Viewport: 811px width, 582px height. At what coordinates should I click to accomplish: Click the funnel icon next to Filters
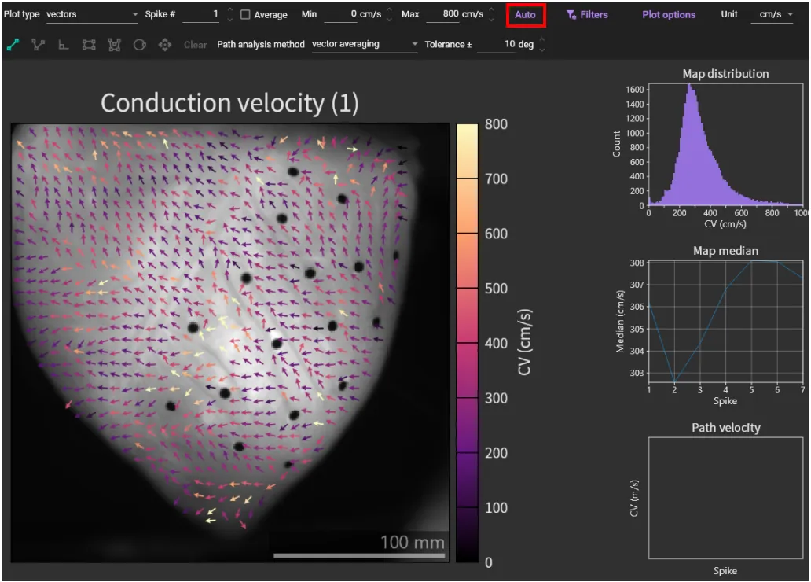[571, 15]
